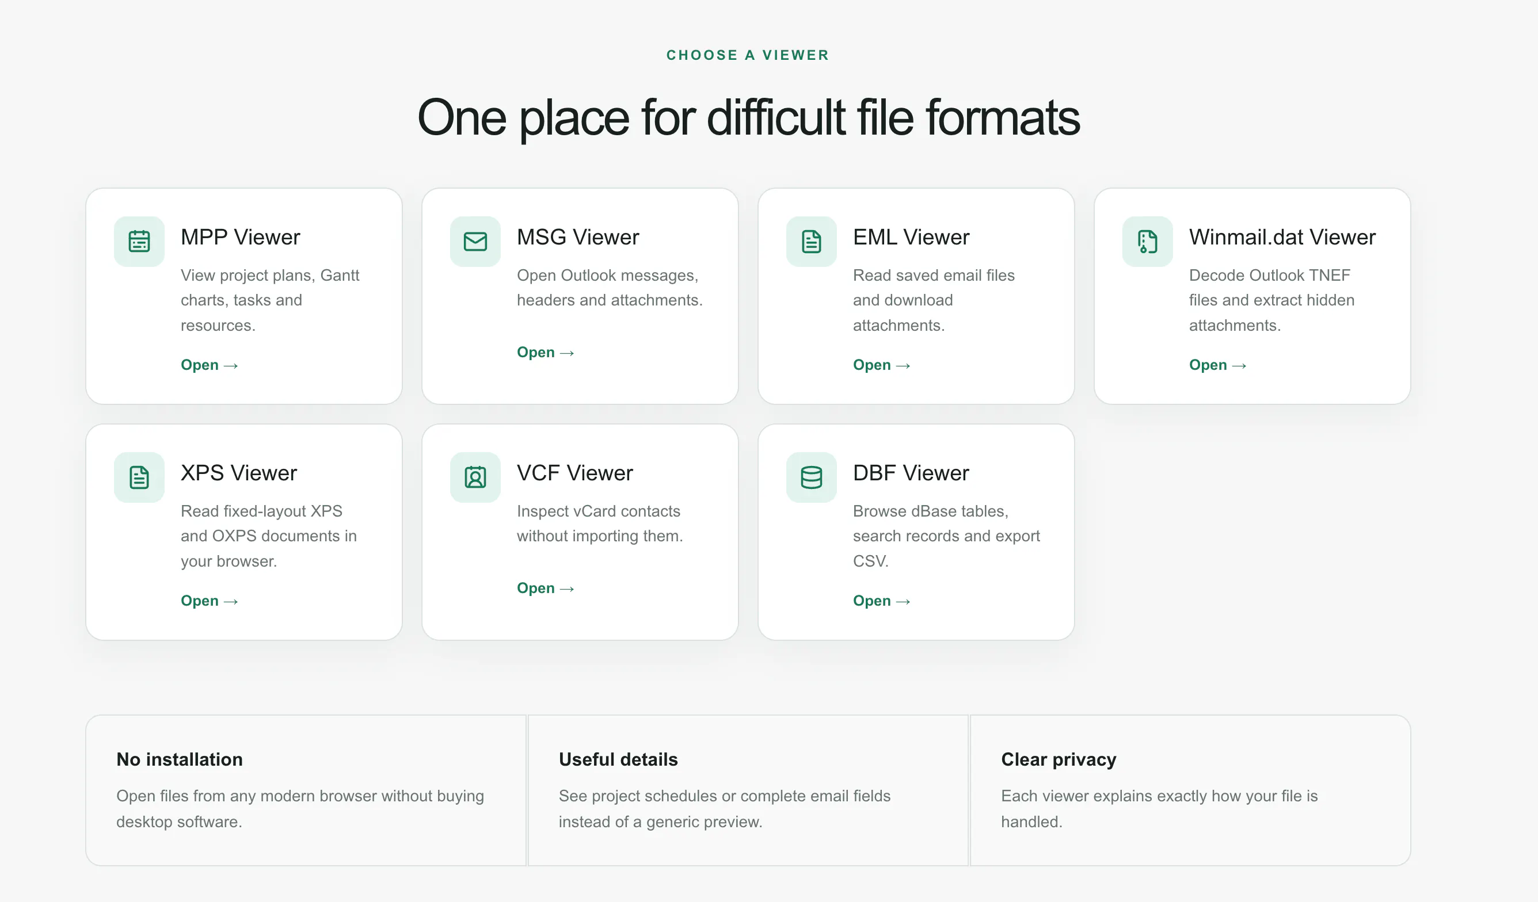The width and height of the screenshot is (1538, 902).
Task: Click the DBF Viewer database icon
Action: [811, 477]
